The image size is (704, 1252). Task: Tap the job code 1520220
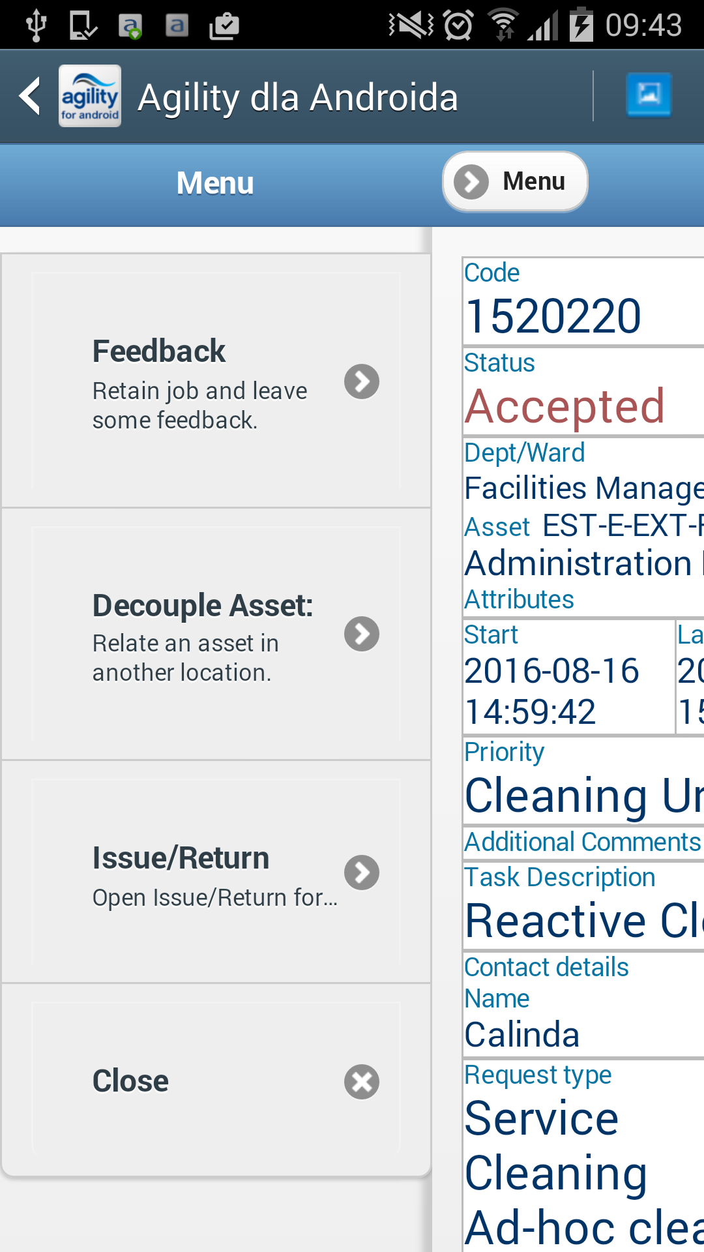coord(553,317)
